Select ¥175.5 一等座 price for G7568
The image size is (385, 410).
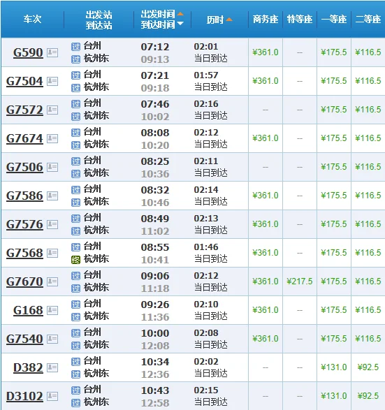tap(334, 253)
